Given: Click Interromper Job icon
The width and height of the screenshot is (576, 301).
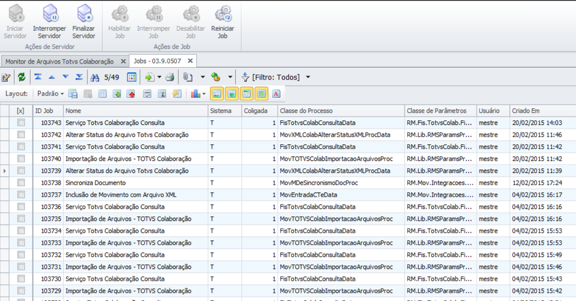Looking at the screenshot, I should [x=154, y=13].
